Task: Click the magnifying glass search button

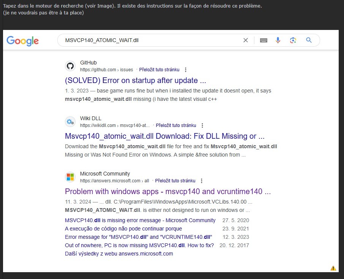Action: (x=309, y=40)
